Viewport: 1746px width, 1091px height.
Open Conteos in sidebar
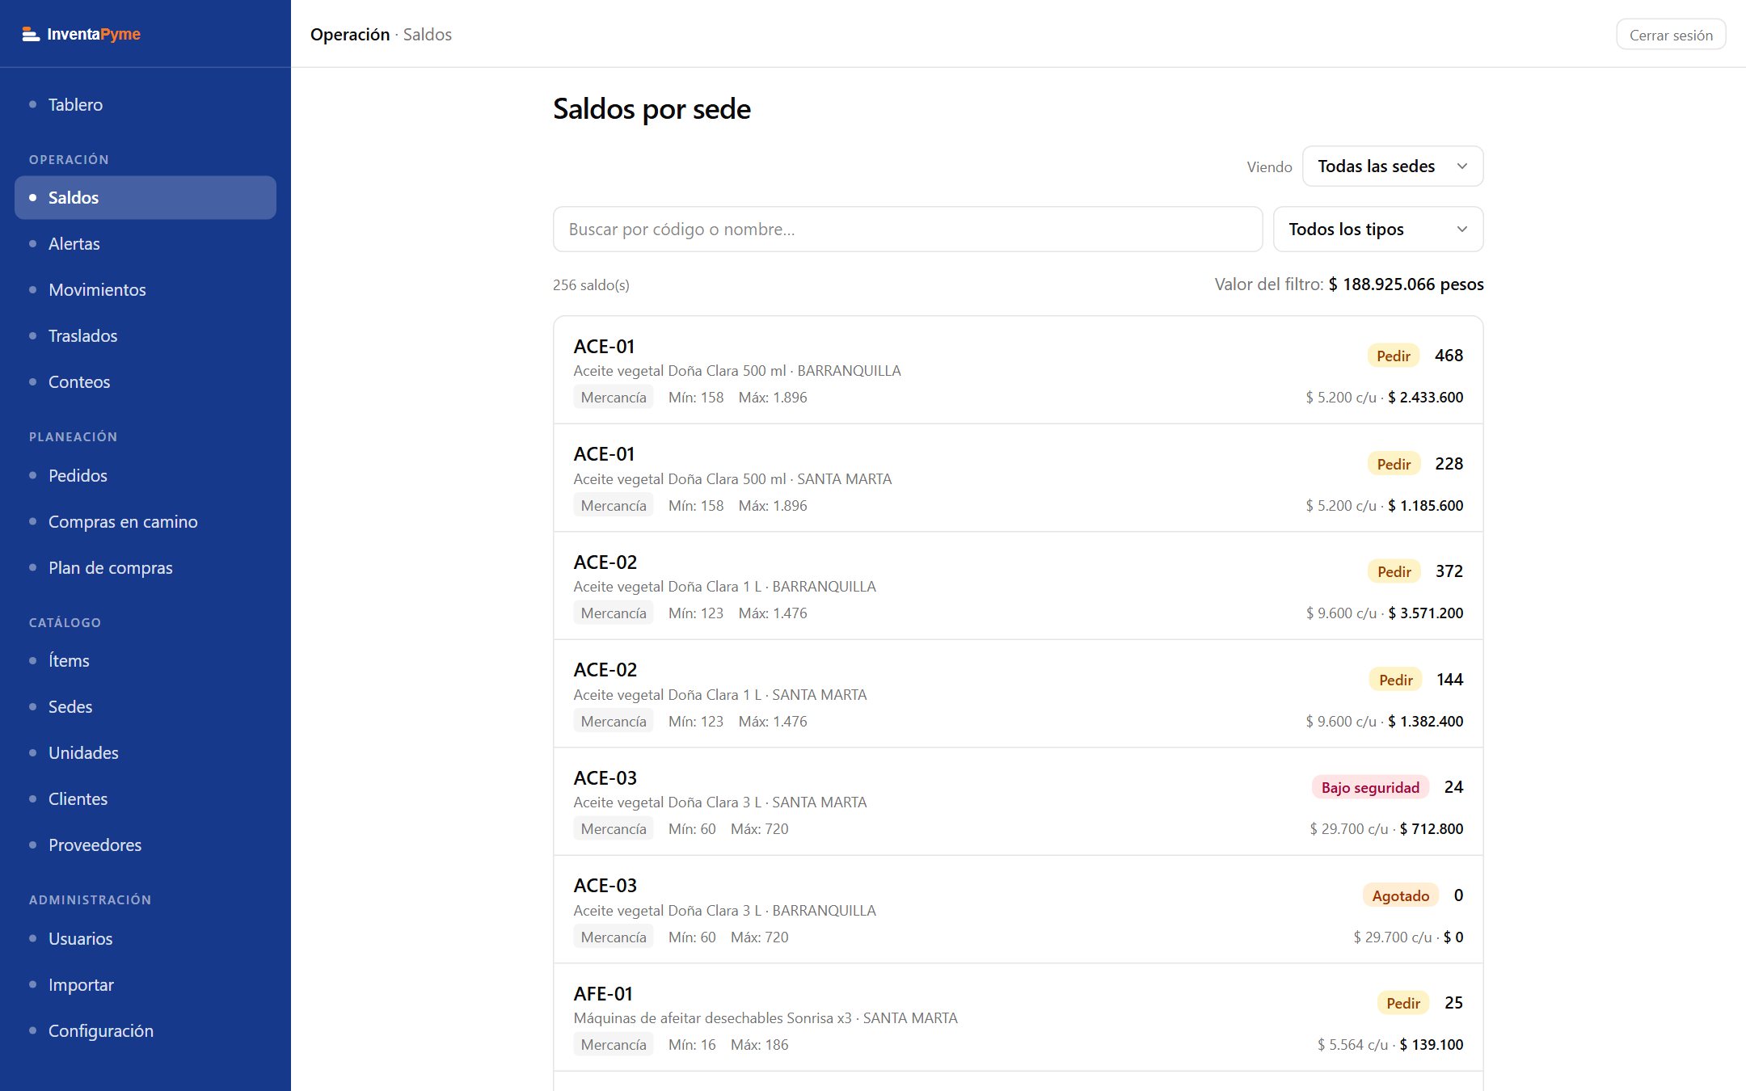click(x=145, y=382)
